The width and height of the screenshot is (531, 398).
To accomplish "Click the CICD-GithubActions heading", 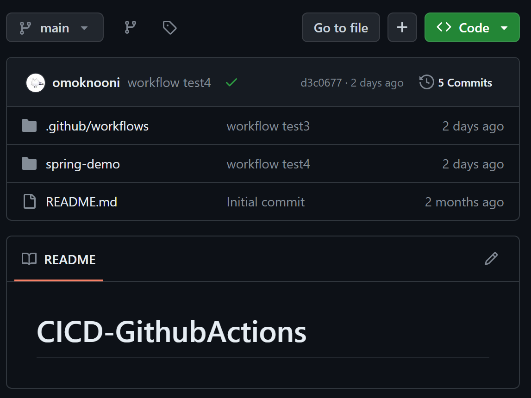I will [171, 332].
